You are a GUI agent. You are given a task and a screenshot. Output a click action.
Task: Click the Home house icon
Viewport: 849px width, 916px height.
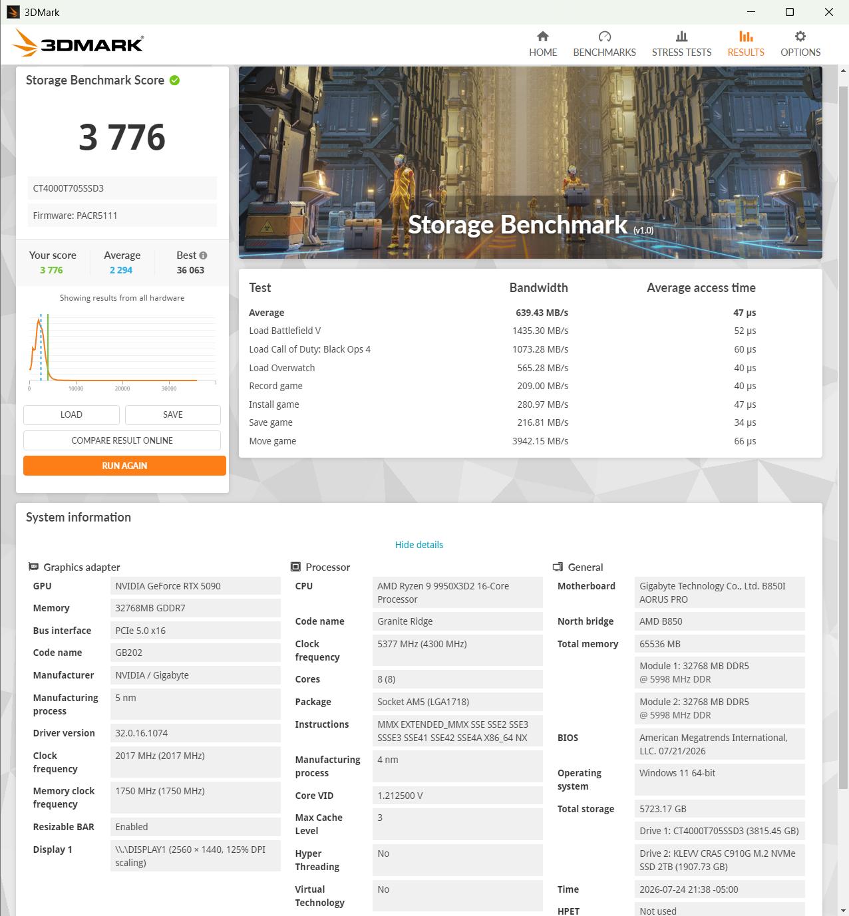click(x=543, y=36)
